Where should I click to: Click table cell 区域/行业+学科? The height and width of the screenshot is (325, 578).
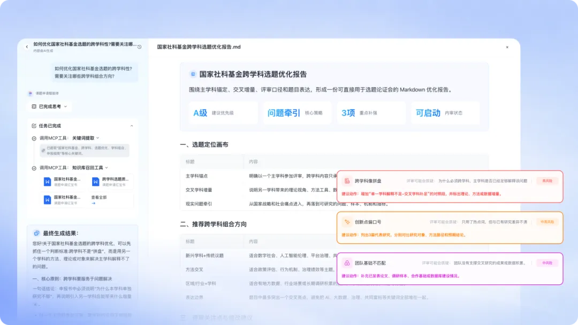point(201,283)
